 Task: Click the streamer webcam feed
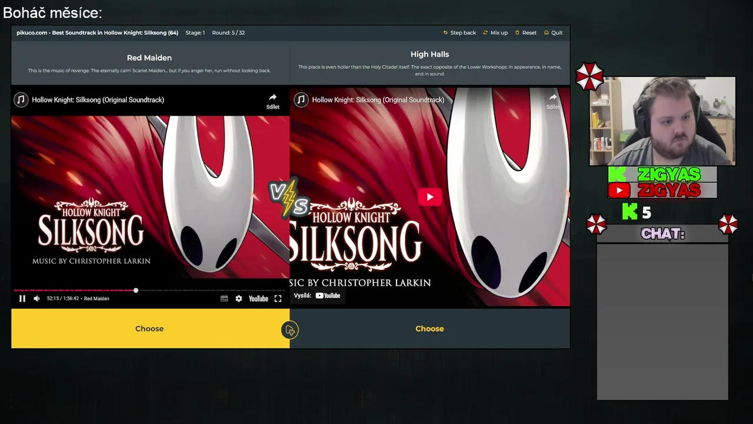pos(662,121)
